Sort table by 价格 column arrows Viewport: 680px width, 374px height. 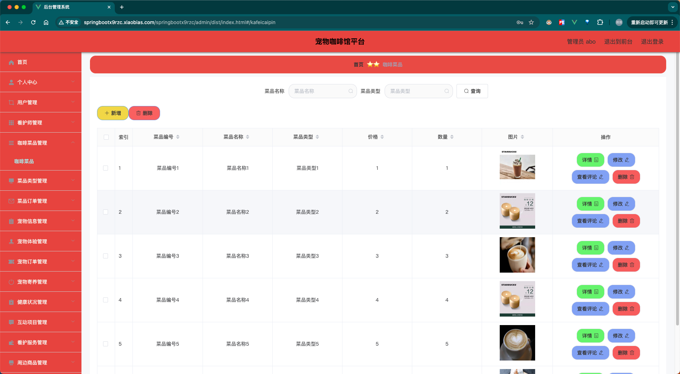click(382, 137)
